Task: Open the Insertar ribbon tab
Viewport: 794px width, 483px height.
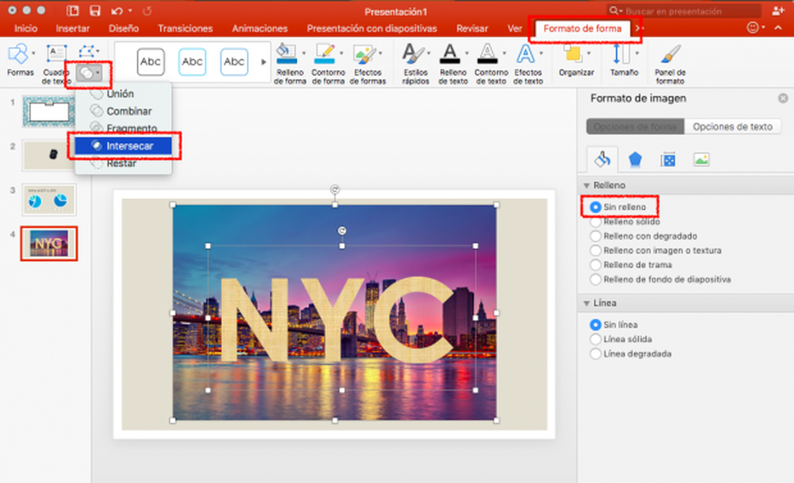Action: point(73,29)
